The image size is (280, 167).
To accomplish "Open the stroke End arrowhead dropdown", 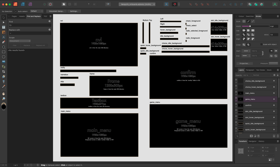I will click(x=246, y=56).
